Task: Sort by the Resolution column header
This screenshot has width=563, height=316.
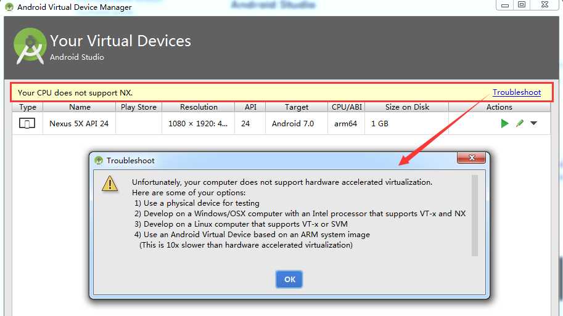Action: pos(199,107)
